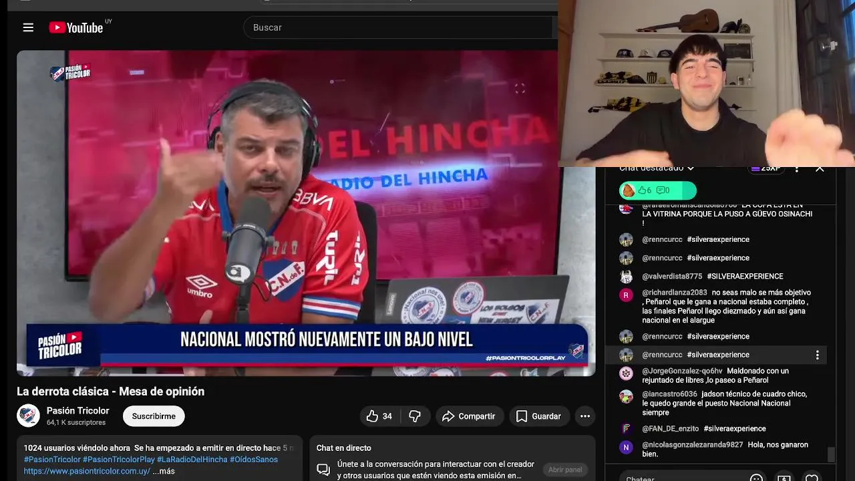Viewport: 855px width, 481px height.
Task: Open @JorgeGonzalez-qo6hv chat avatar
Action: (x=626, y=373)
